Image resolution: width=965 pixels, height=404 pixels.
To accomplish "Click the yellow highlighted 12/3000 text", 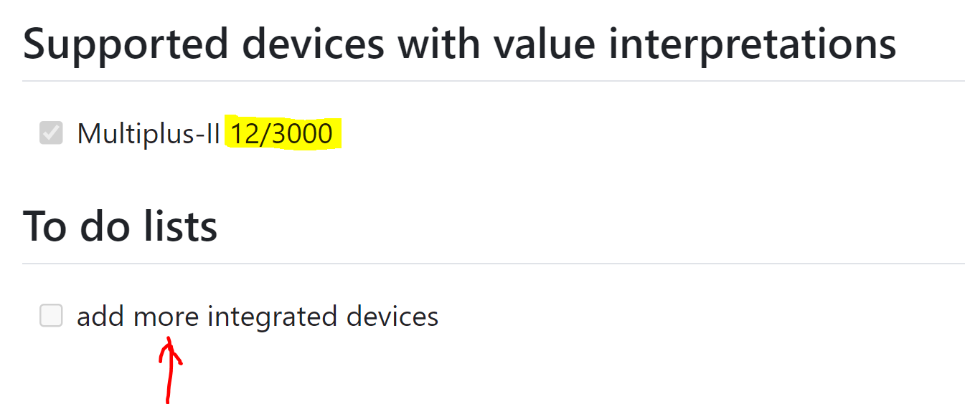I will pyautogui.click(x=283, y=133).
